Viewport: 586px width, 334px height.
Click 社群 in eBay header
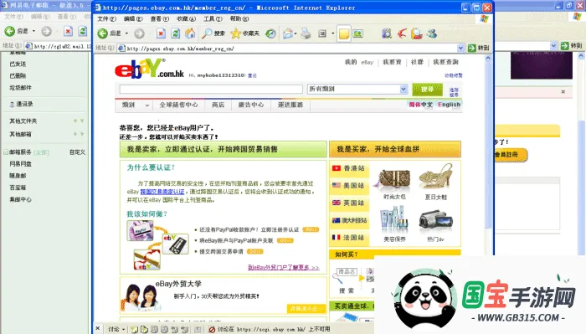417,62
